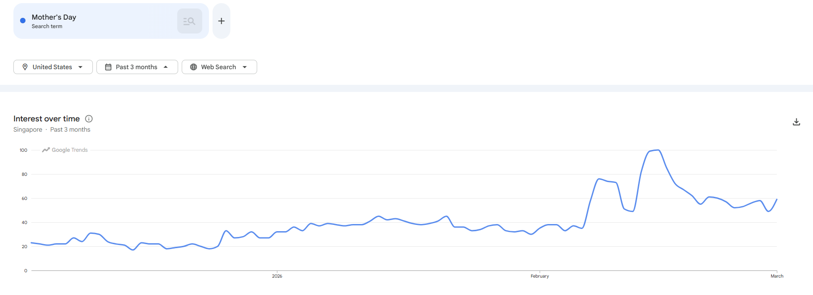Image resolution: width=813 pixels, height=295 pixels.
Task: Click the 2026 marker on the time axis
Action: point(277,276)
